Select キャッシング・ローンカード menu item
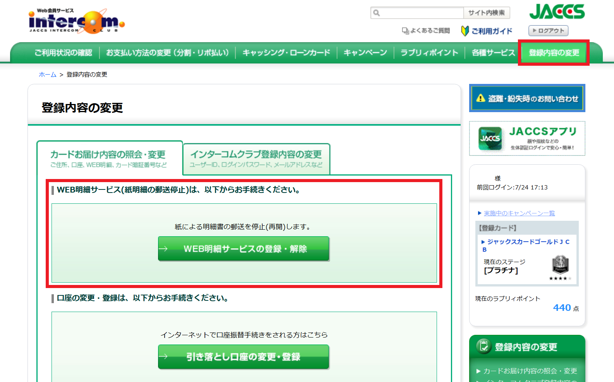This screenshot has height=382, width=614. point(286,53)
